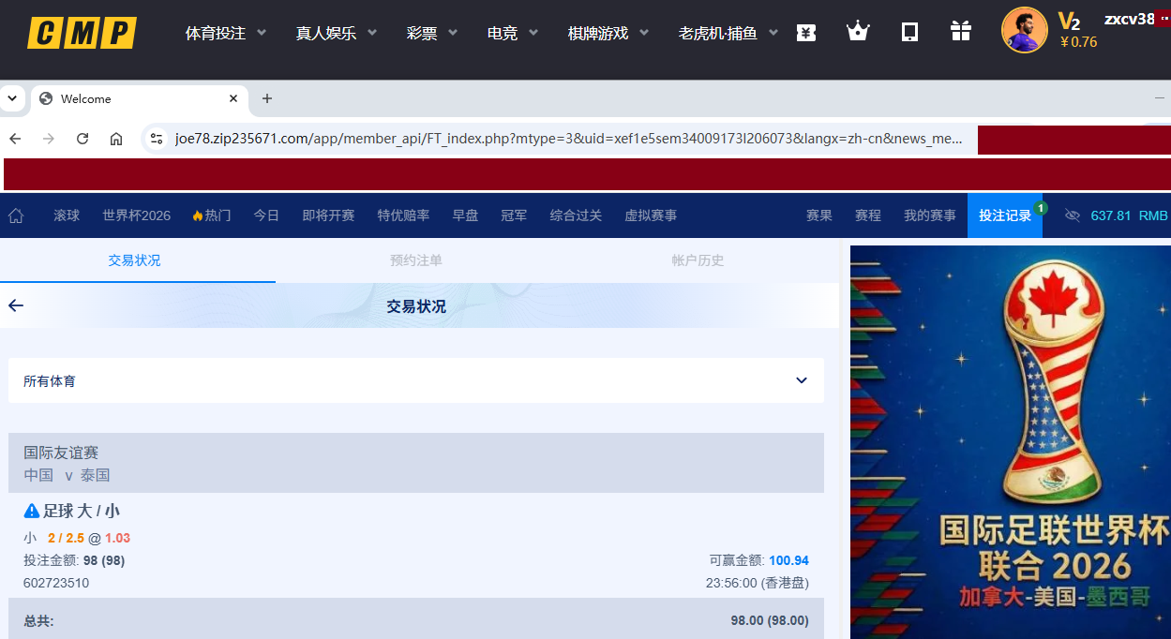1171x639 pixels.
Task: Open the 赛程 schedule link
Action: tap(868, 215)
